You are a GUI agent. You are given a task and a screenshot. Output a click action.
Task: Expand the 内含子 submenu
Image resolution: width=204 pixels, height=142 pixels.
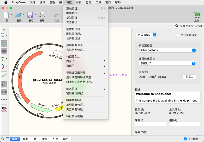coord(86,61)
